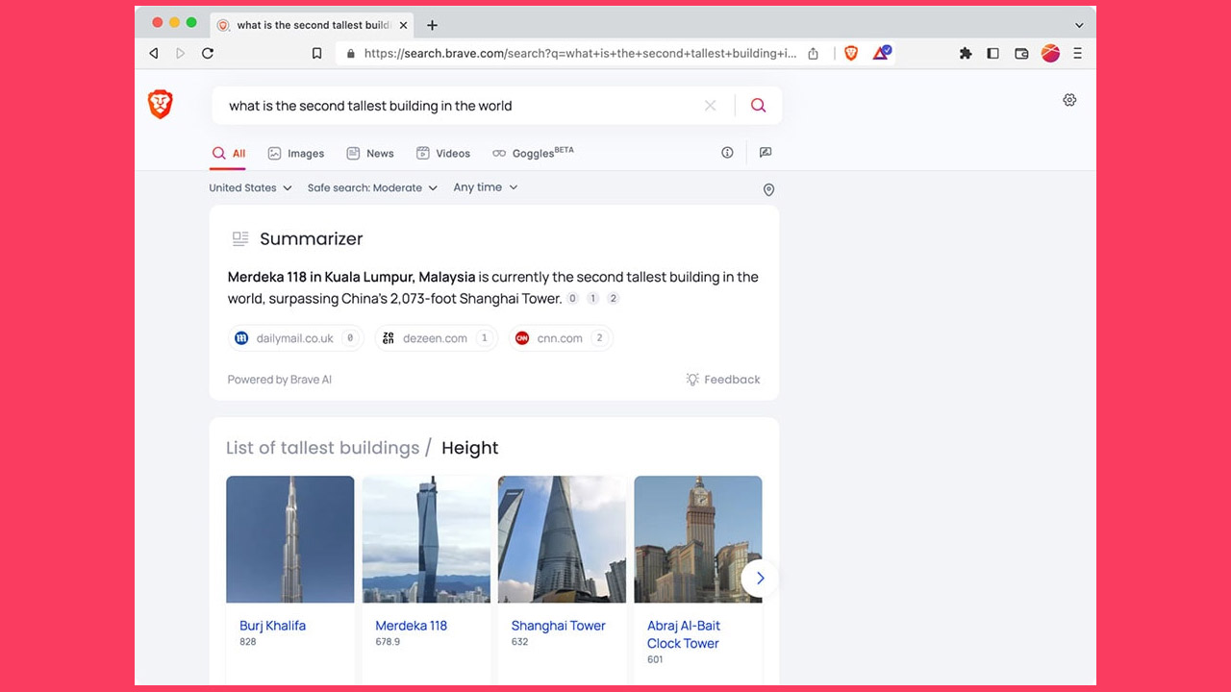Clear the search query with X
Viewport: 1231px width, 692px height.
click(x=710, y=106)
